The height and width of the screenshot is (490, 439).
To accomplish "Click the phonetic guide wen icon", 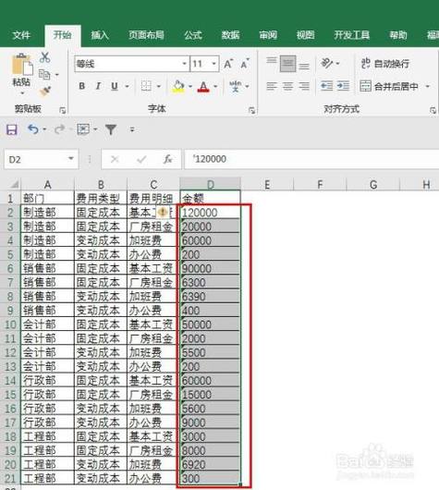I will point(236,86).
